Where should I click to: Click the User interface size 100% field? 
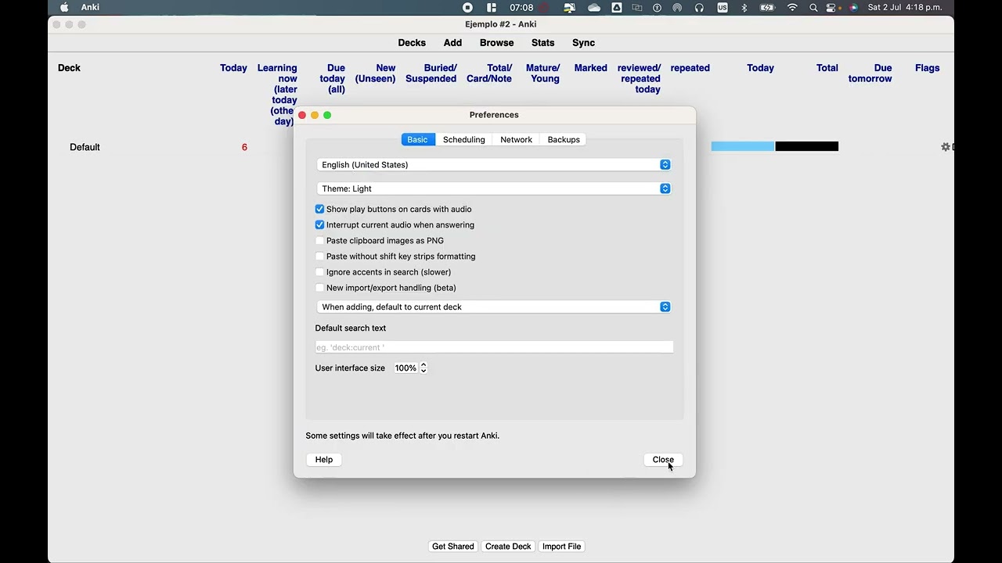tap(405, 368)
